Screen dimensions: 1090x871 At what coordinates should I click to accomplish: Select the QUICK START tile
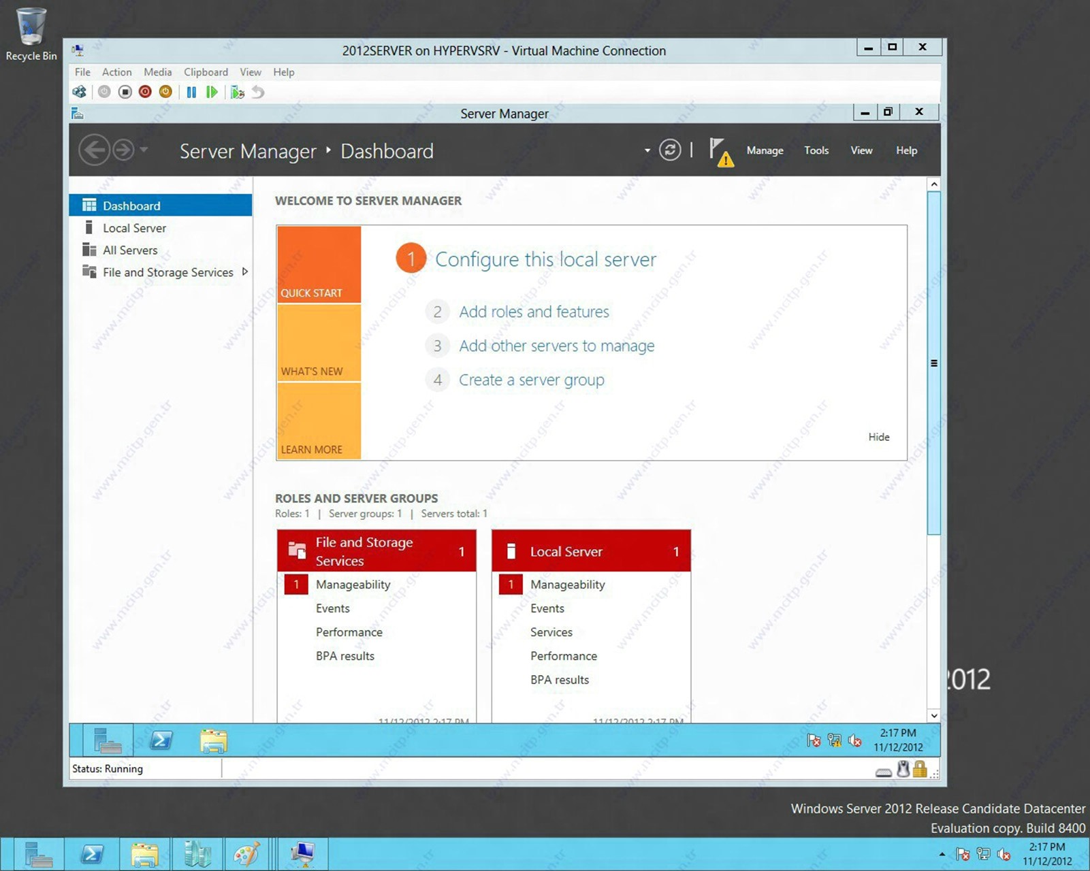(x=319, y=265)
